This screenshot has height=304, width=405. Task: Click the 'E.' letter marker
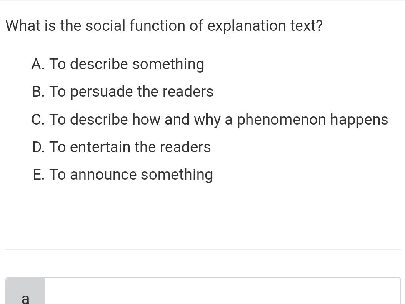[38, 174]
